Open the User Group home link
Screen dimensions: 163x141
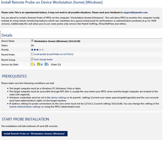click(x=43, y=60)
